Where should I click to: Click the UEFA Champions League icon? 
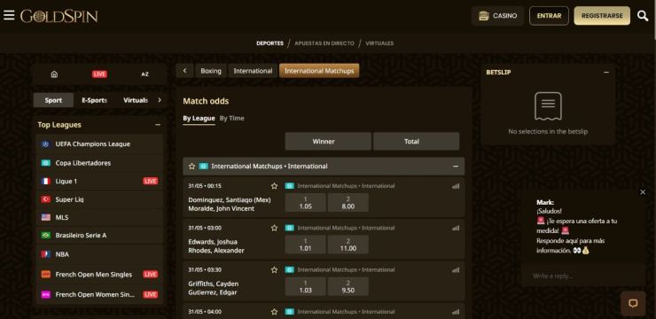coord(45,144)
